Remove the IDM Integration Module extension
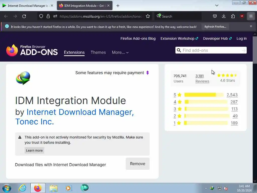The height and width of the screenshot is (193, 257). pyautogui.click(x=138, y=164)
